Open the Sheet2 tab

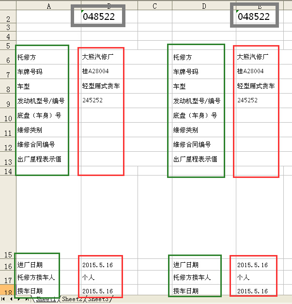click(x=71, y=300)
